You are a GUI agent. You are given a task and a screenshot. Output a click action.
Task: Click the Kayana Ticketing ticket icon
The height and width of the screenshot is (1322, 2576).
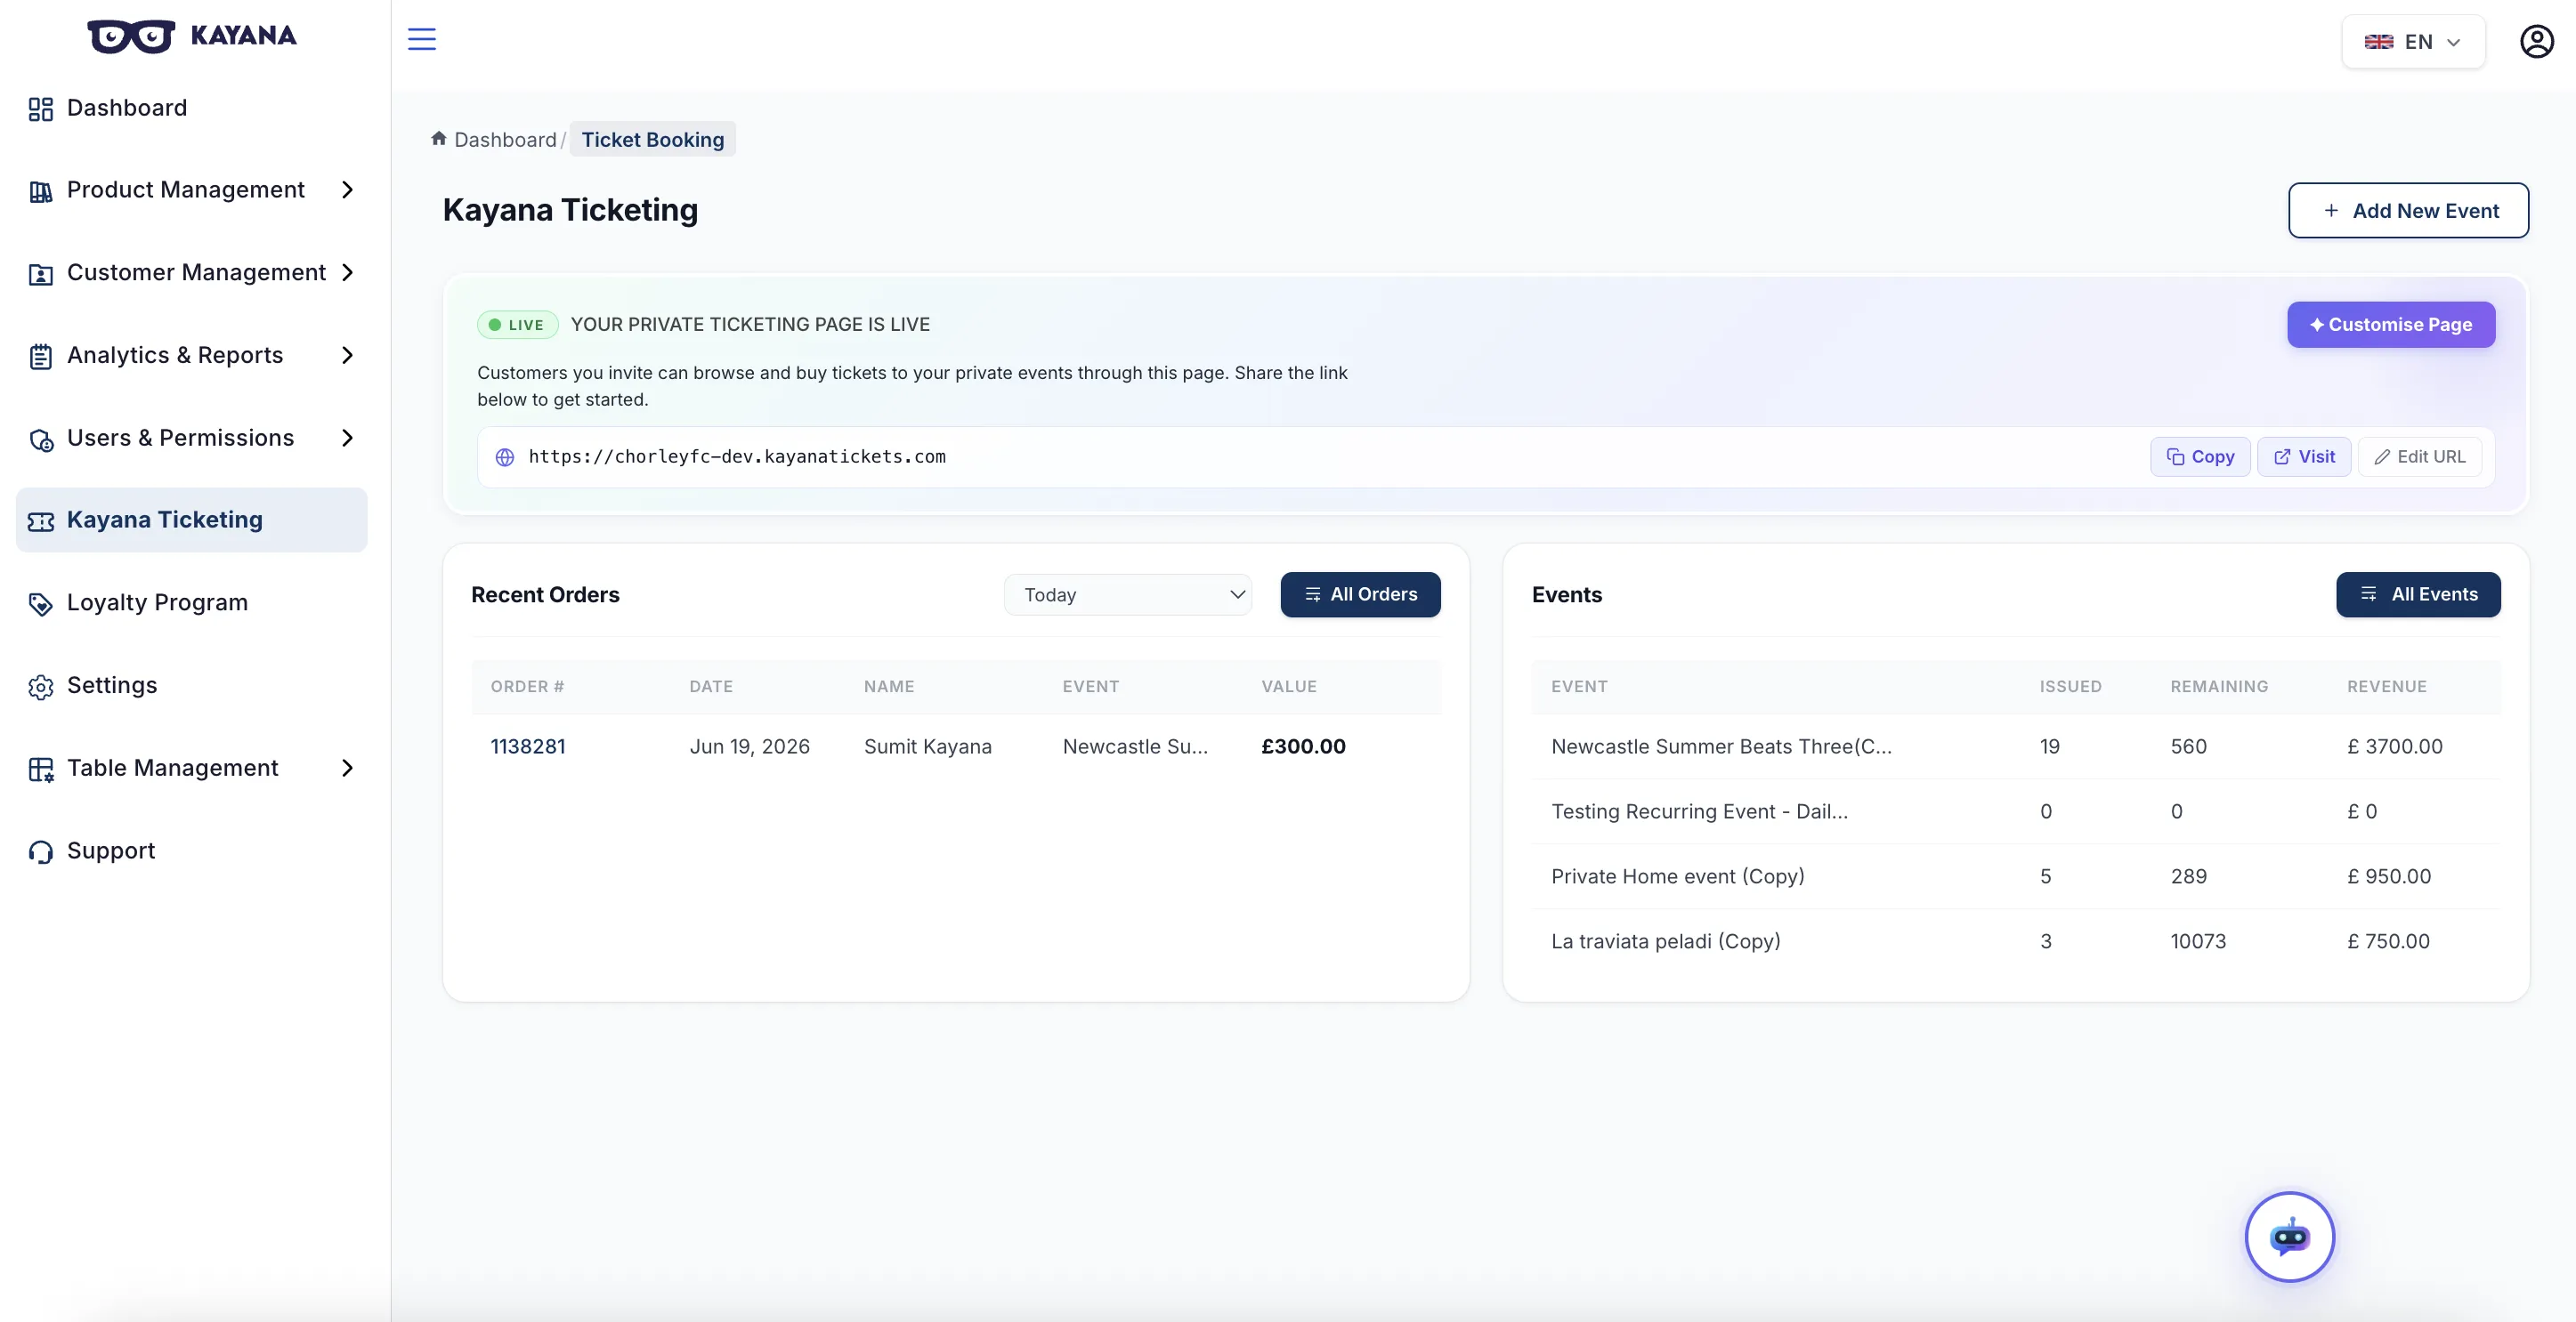pos(41,521)
